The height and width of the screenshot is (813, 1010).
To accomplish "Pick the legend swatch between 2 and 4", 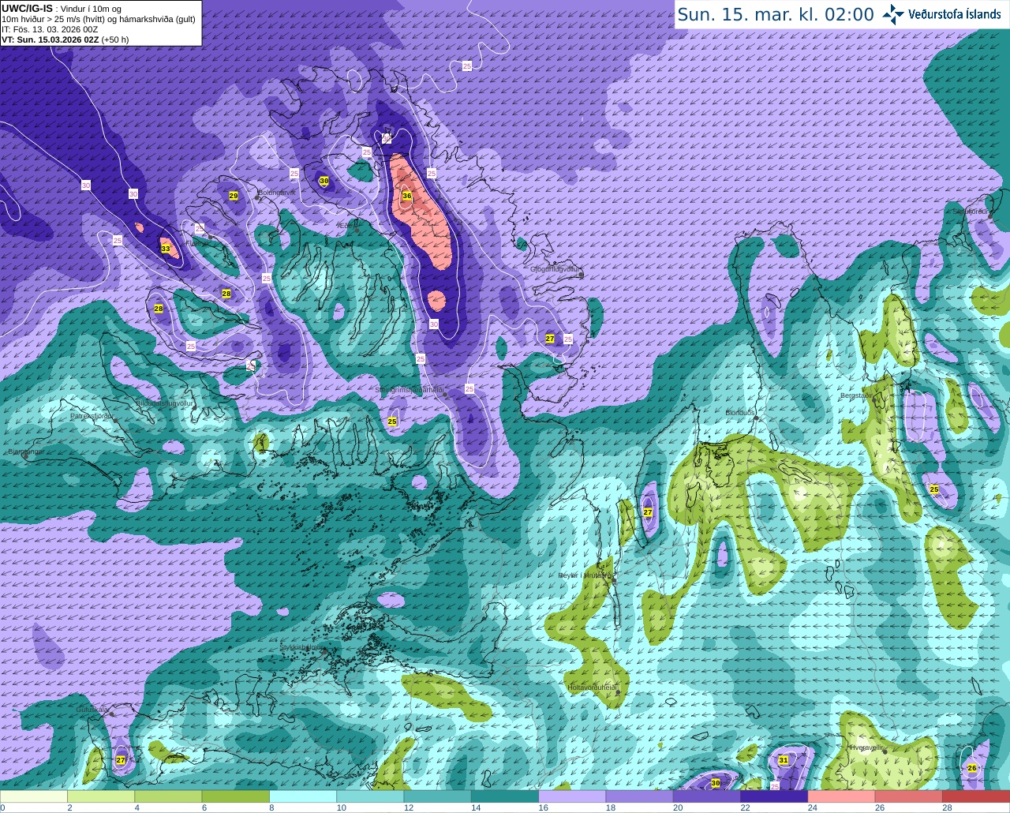I will coord(101,796).
